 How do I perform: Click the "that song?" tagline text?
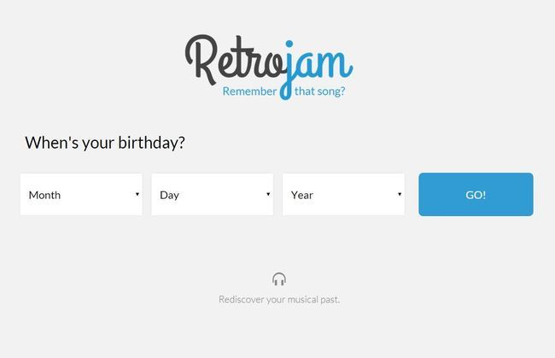(x=319, y=91)
